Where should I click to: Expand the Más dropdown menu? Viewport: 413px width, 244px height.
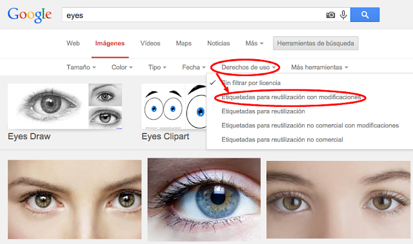point(254,43)
